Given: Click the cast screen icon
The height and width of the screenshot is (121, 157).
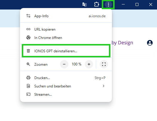Looking at the screenshot, I should point(28,94).
